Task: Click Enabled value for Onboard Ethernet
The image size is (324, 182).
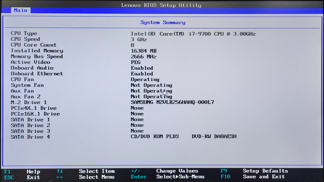Action: (142, 74)
